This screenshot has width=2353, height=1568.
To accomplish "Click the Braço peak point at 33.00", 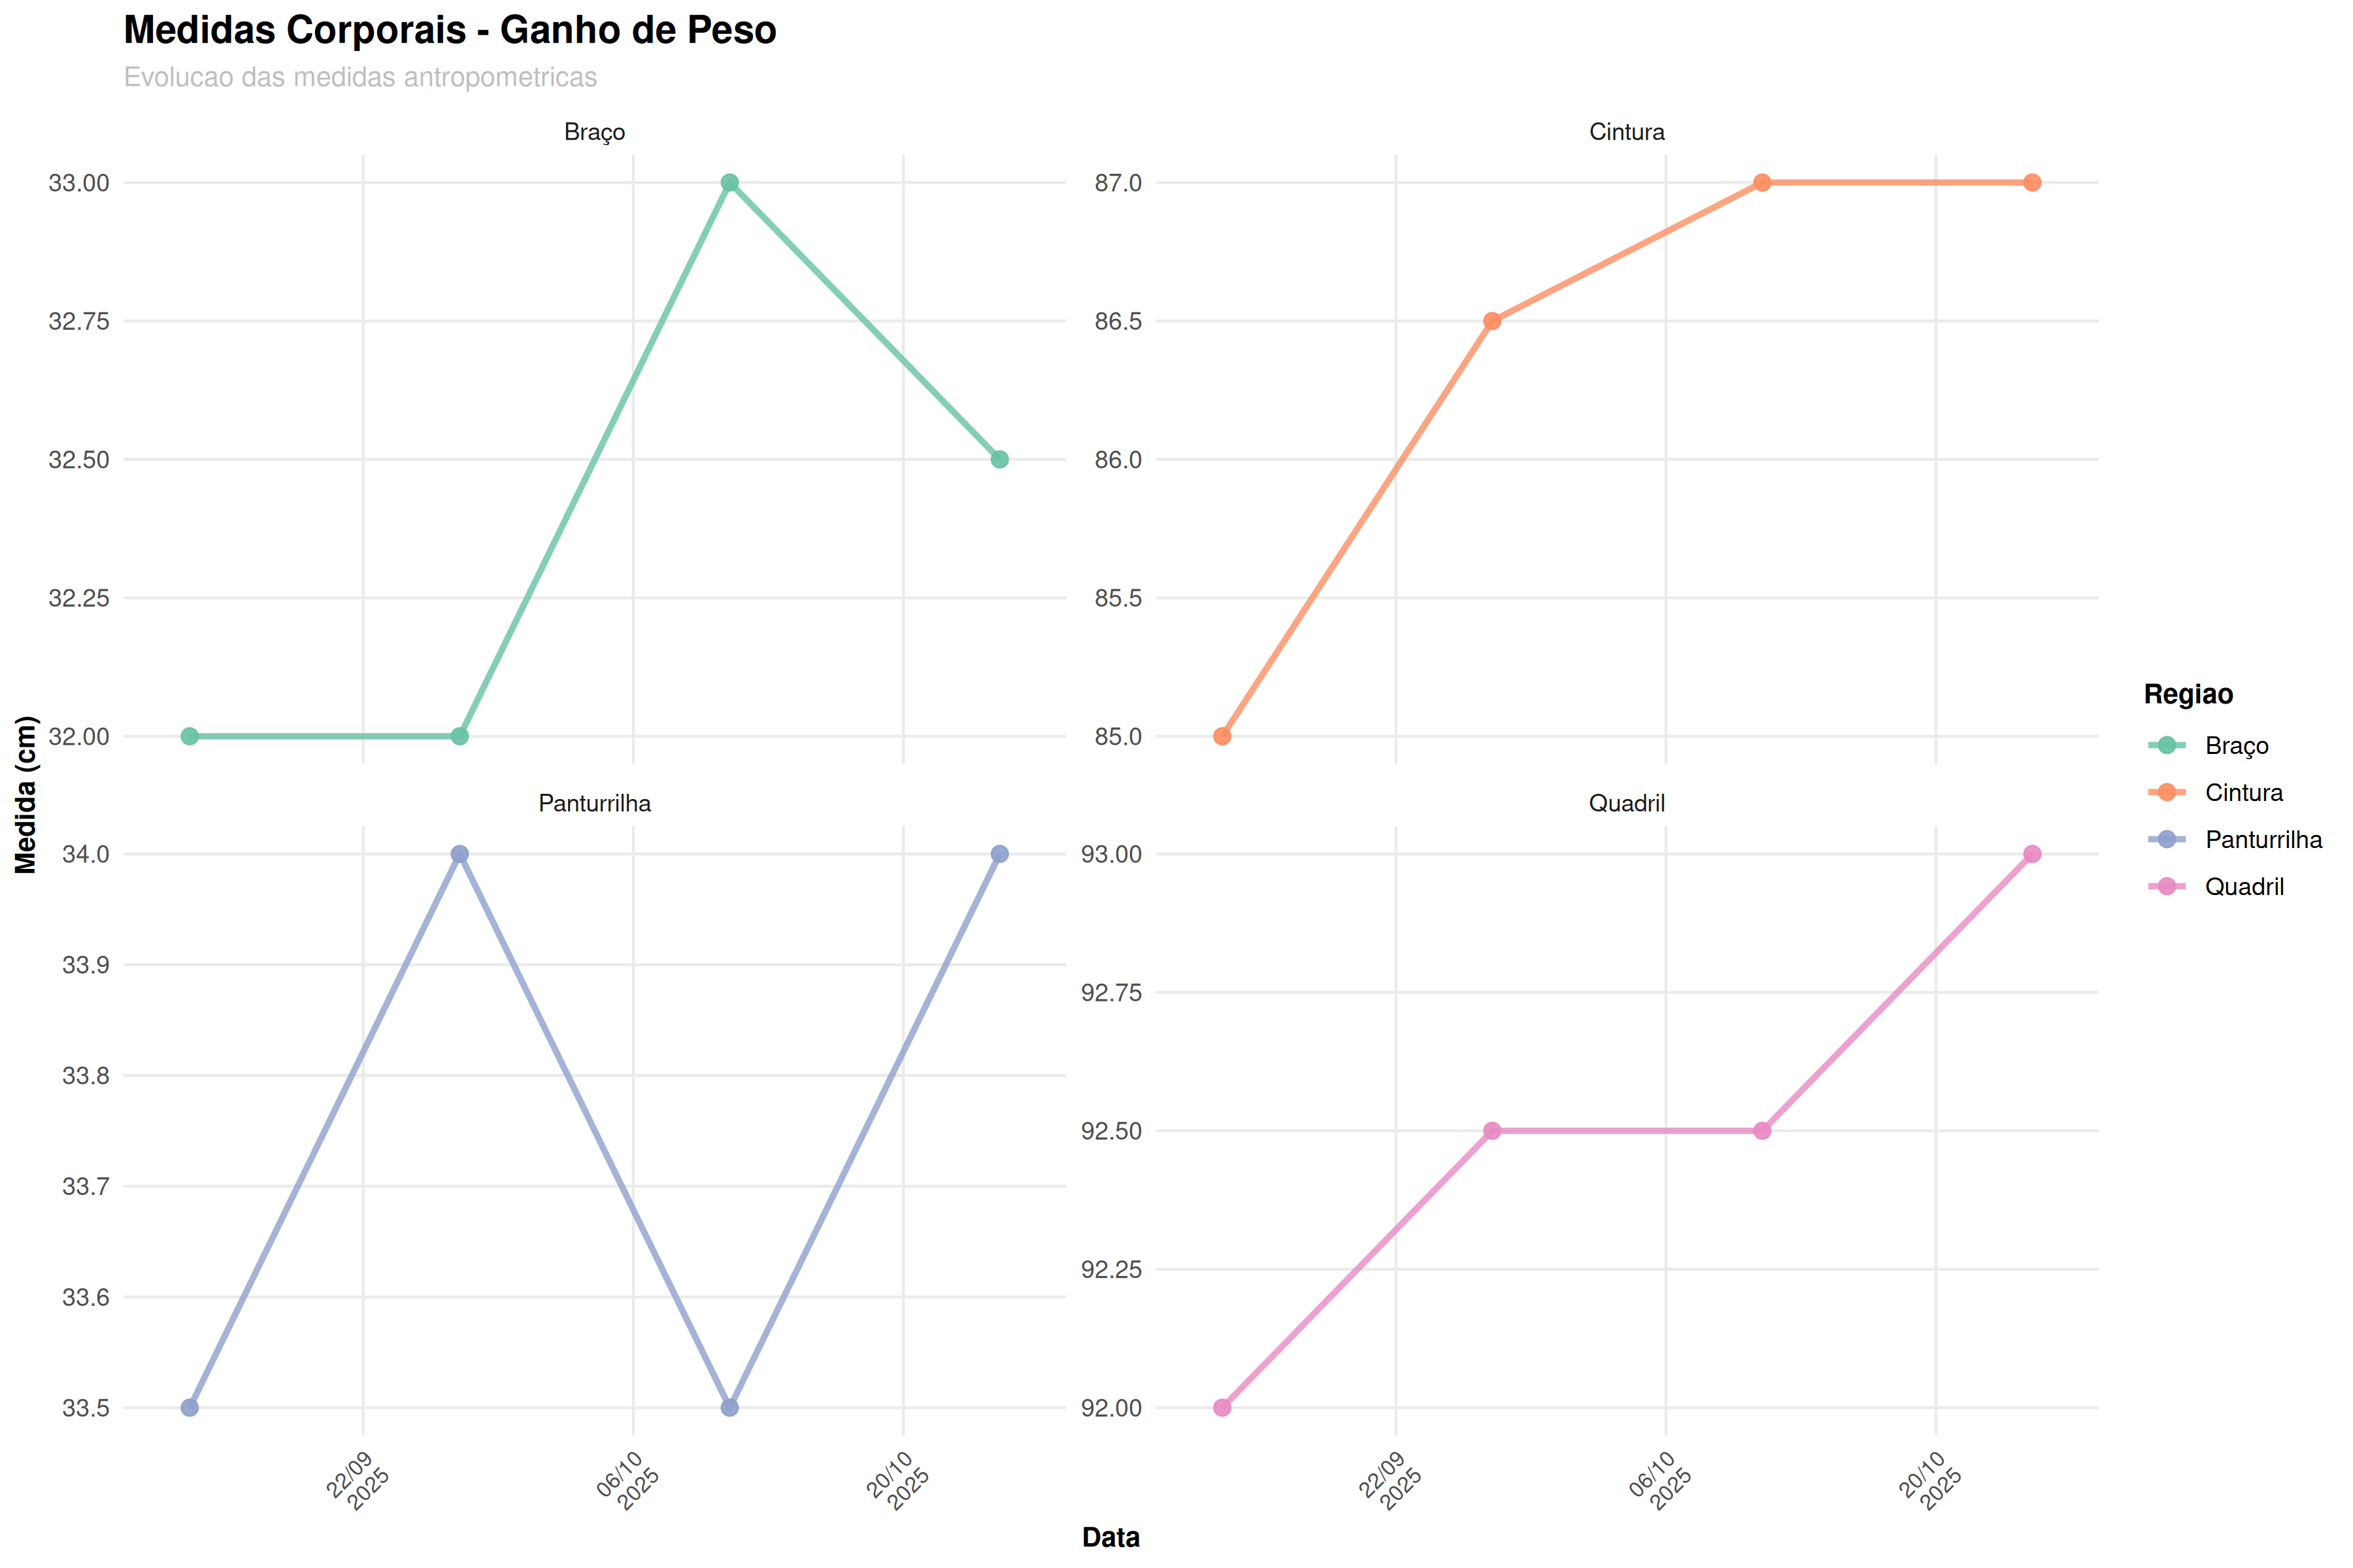I will pos(729,183).
